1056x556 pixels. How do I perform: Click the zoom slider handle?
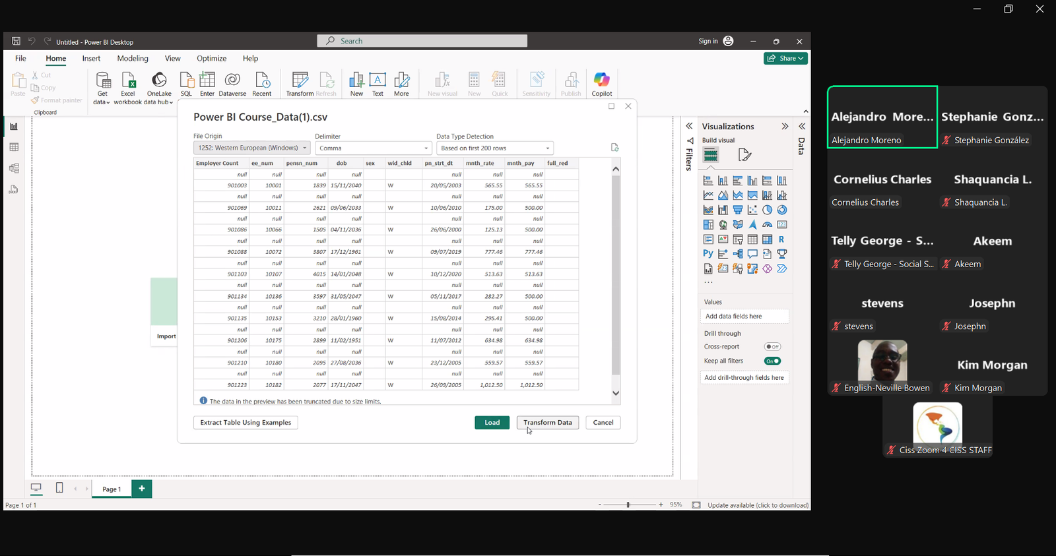628,505
